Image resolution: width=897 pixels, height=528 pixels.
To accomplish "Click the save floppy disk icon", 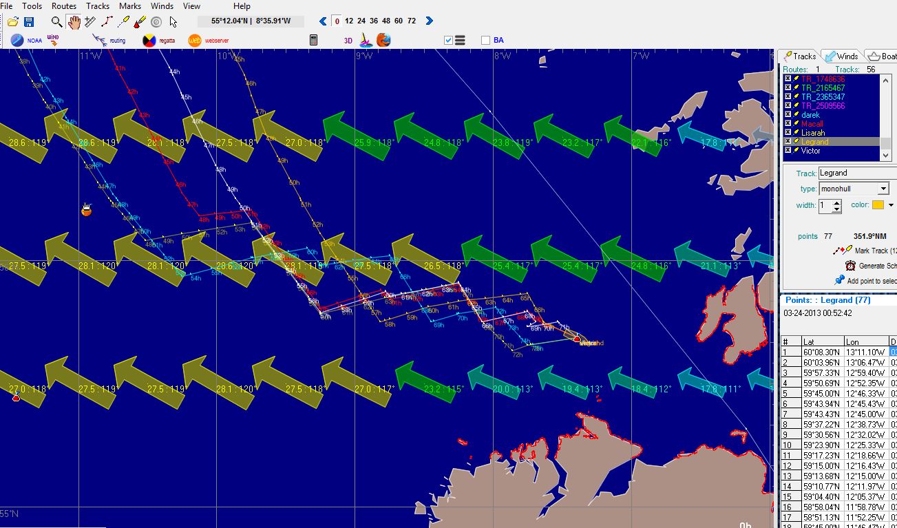I will click(x=29, y=21).
